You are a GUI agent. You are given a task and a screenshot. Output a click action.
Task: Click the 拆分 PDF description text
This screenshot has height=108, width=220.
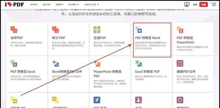68,45
